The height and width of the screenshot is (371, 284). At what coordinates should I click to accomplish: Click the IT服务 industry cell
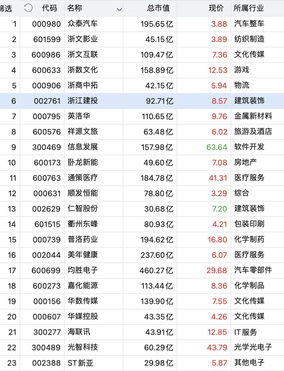[245, 332]
